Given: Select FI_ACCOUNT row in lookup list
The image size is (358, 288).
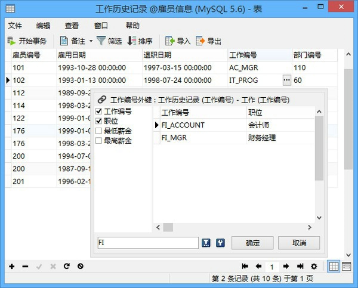Looking at the screenshot, I should point(234,125).
